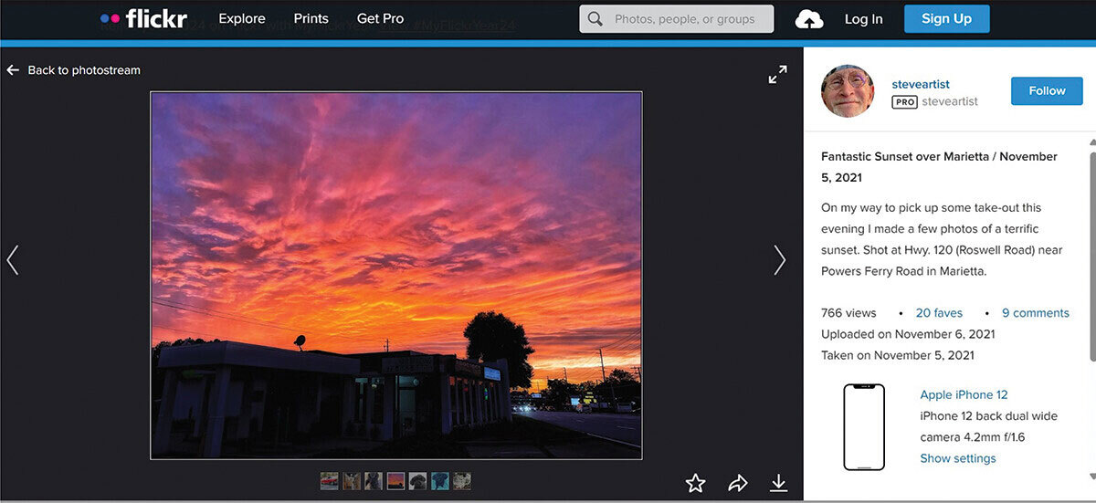1096x503 pixels.
Task: Follow steveartist
Action: 1047,91
